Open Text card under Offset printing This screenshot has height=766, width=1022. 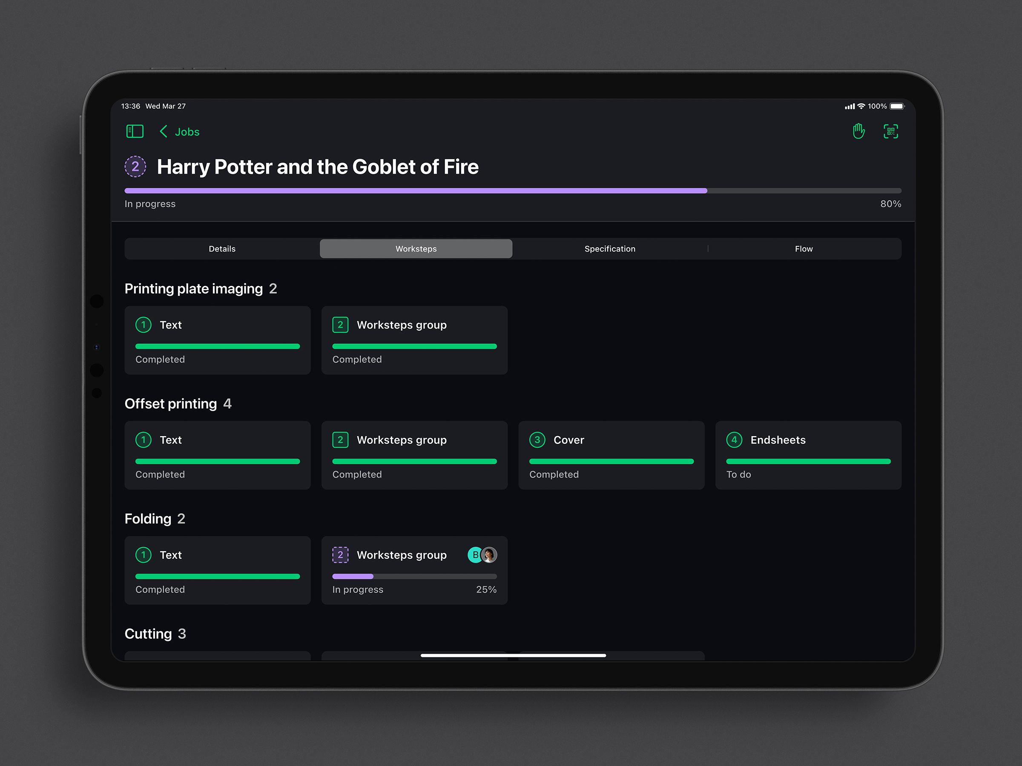pos(218,455)
